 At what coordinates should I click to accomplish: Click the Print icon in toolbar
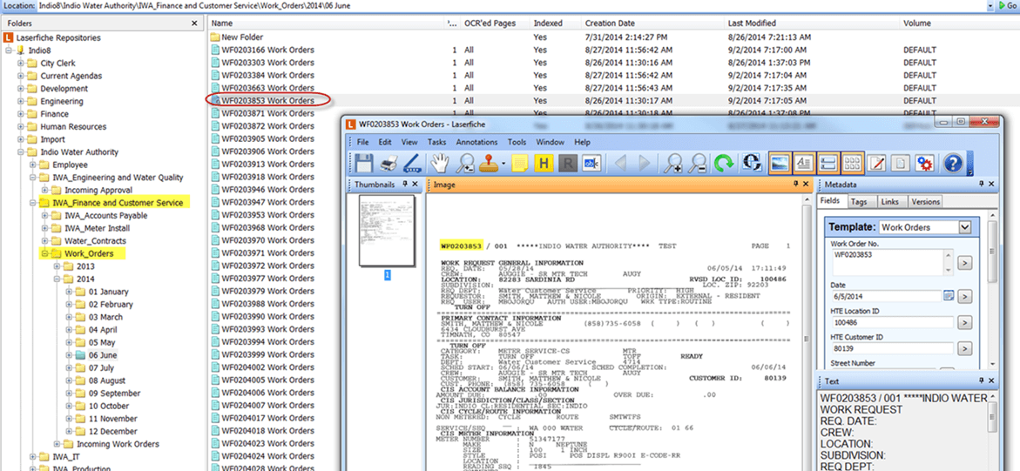(x=388, y=163)
